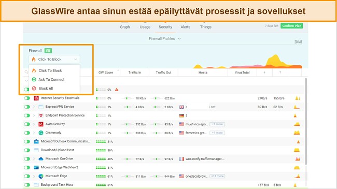Toggle firewall switch for Grammarly
Image resolution: width=337 pixels, height=189 pixels.
[27, 133]
